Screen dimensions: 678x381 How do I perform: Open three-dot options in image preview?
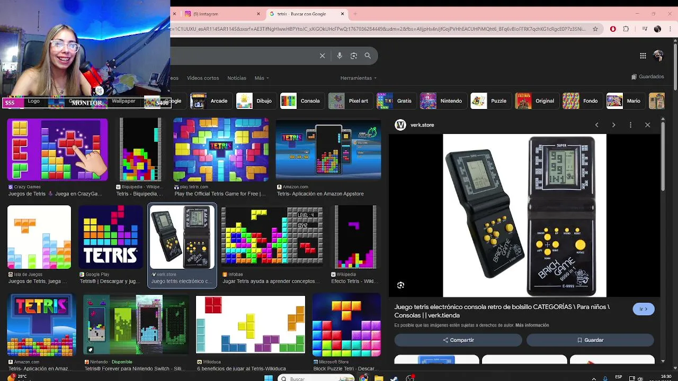[x=630, y=125]
